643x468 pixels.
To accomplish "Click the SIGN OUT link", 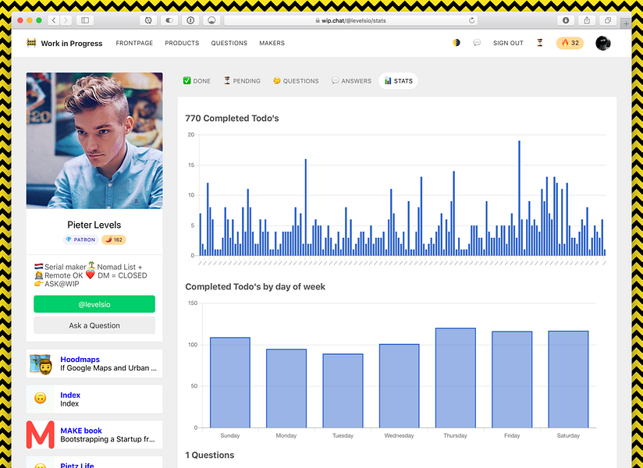I will point(508,43).
